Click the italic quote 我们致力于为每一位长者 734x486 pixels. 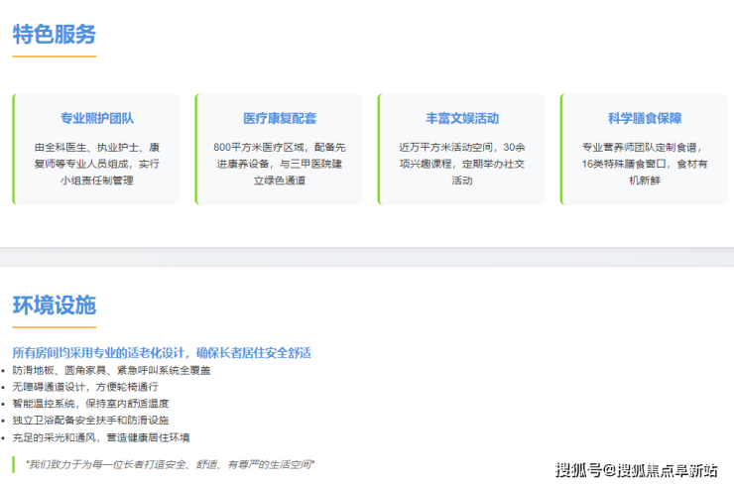170,464
